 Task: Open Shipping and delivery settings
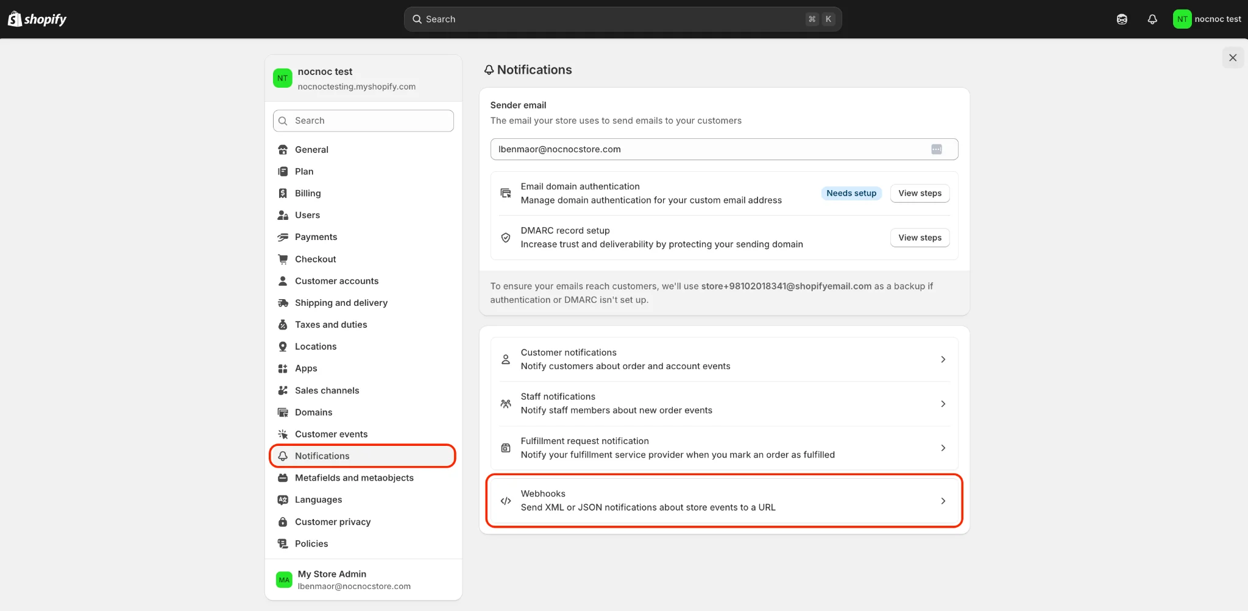(x=363, y=303)
